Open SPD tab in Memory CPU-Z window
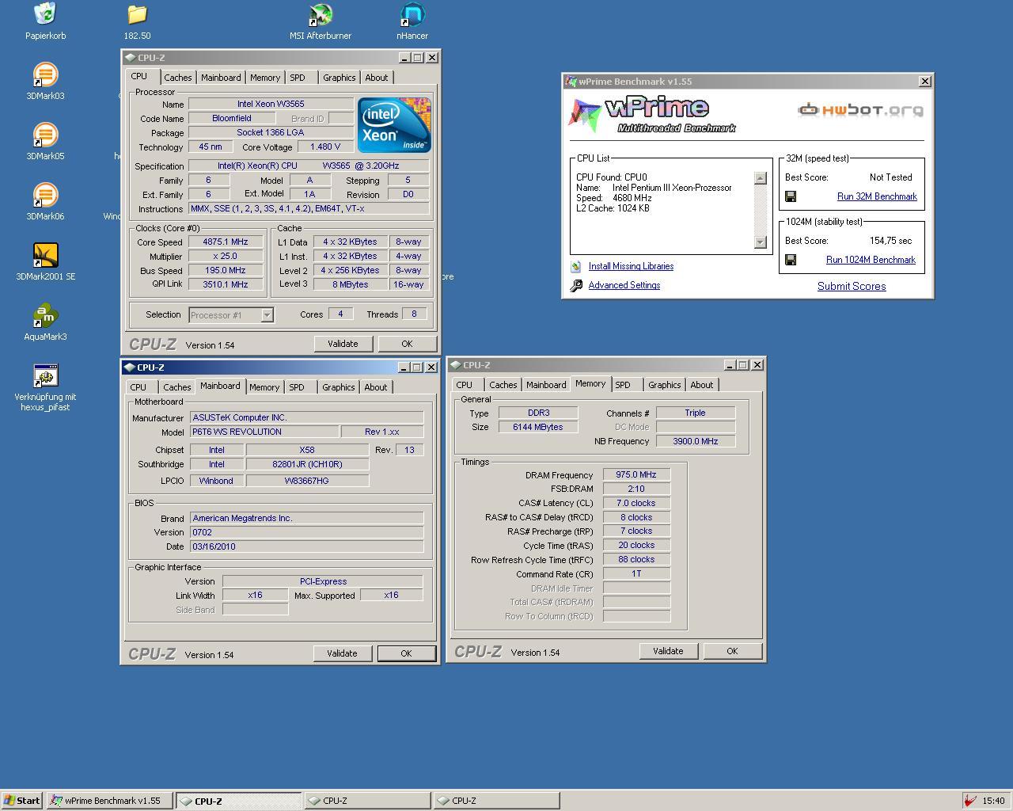The height and width of the screenshot is (811, 1013). [624, 385]
